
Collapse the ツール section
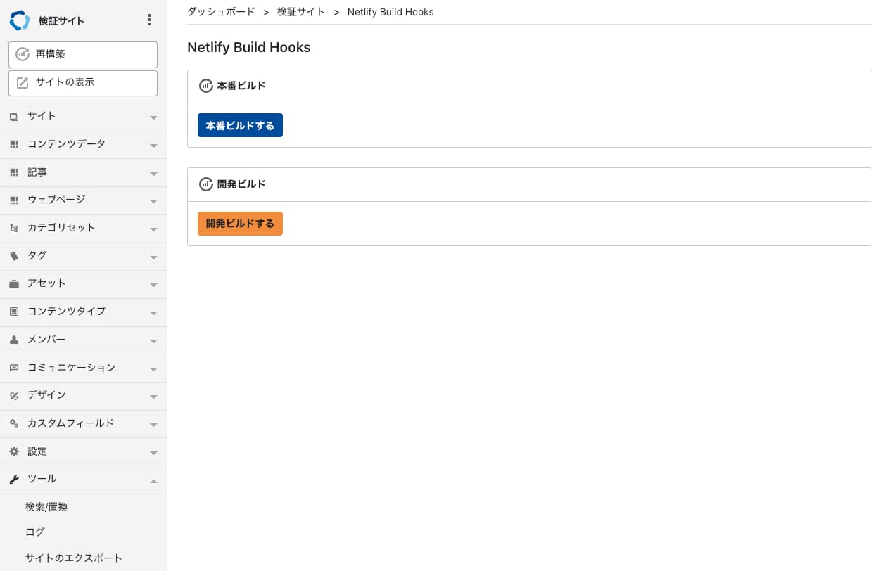153,481
